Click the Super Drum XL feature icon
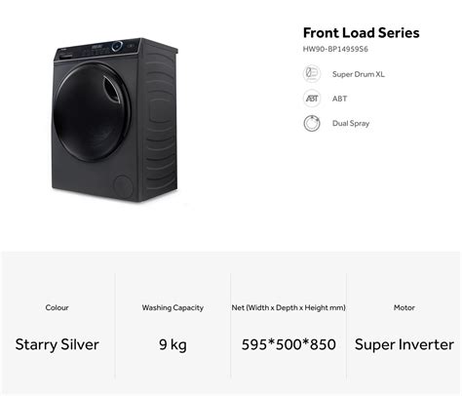Viewport: 462px width, 396px height. pyautogui.click(x=312, y=74)
